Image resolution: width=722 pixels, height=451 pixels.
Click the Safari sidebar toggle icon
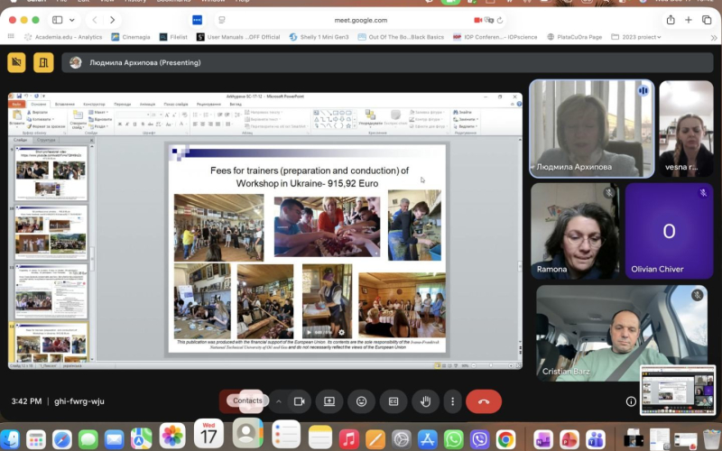tap(58, 19)
